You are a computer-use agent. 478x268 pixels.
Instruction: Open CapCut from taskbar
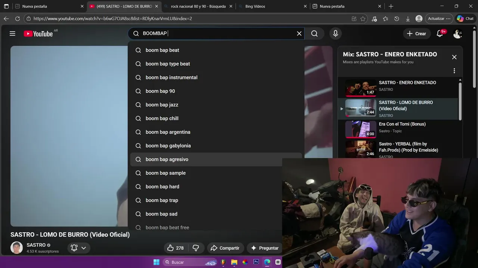278,262
